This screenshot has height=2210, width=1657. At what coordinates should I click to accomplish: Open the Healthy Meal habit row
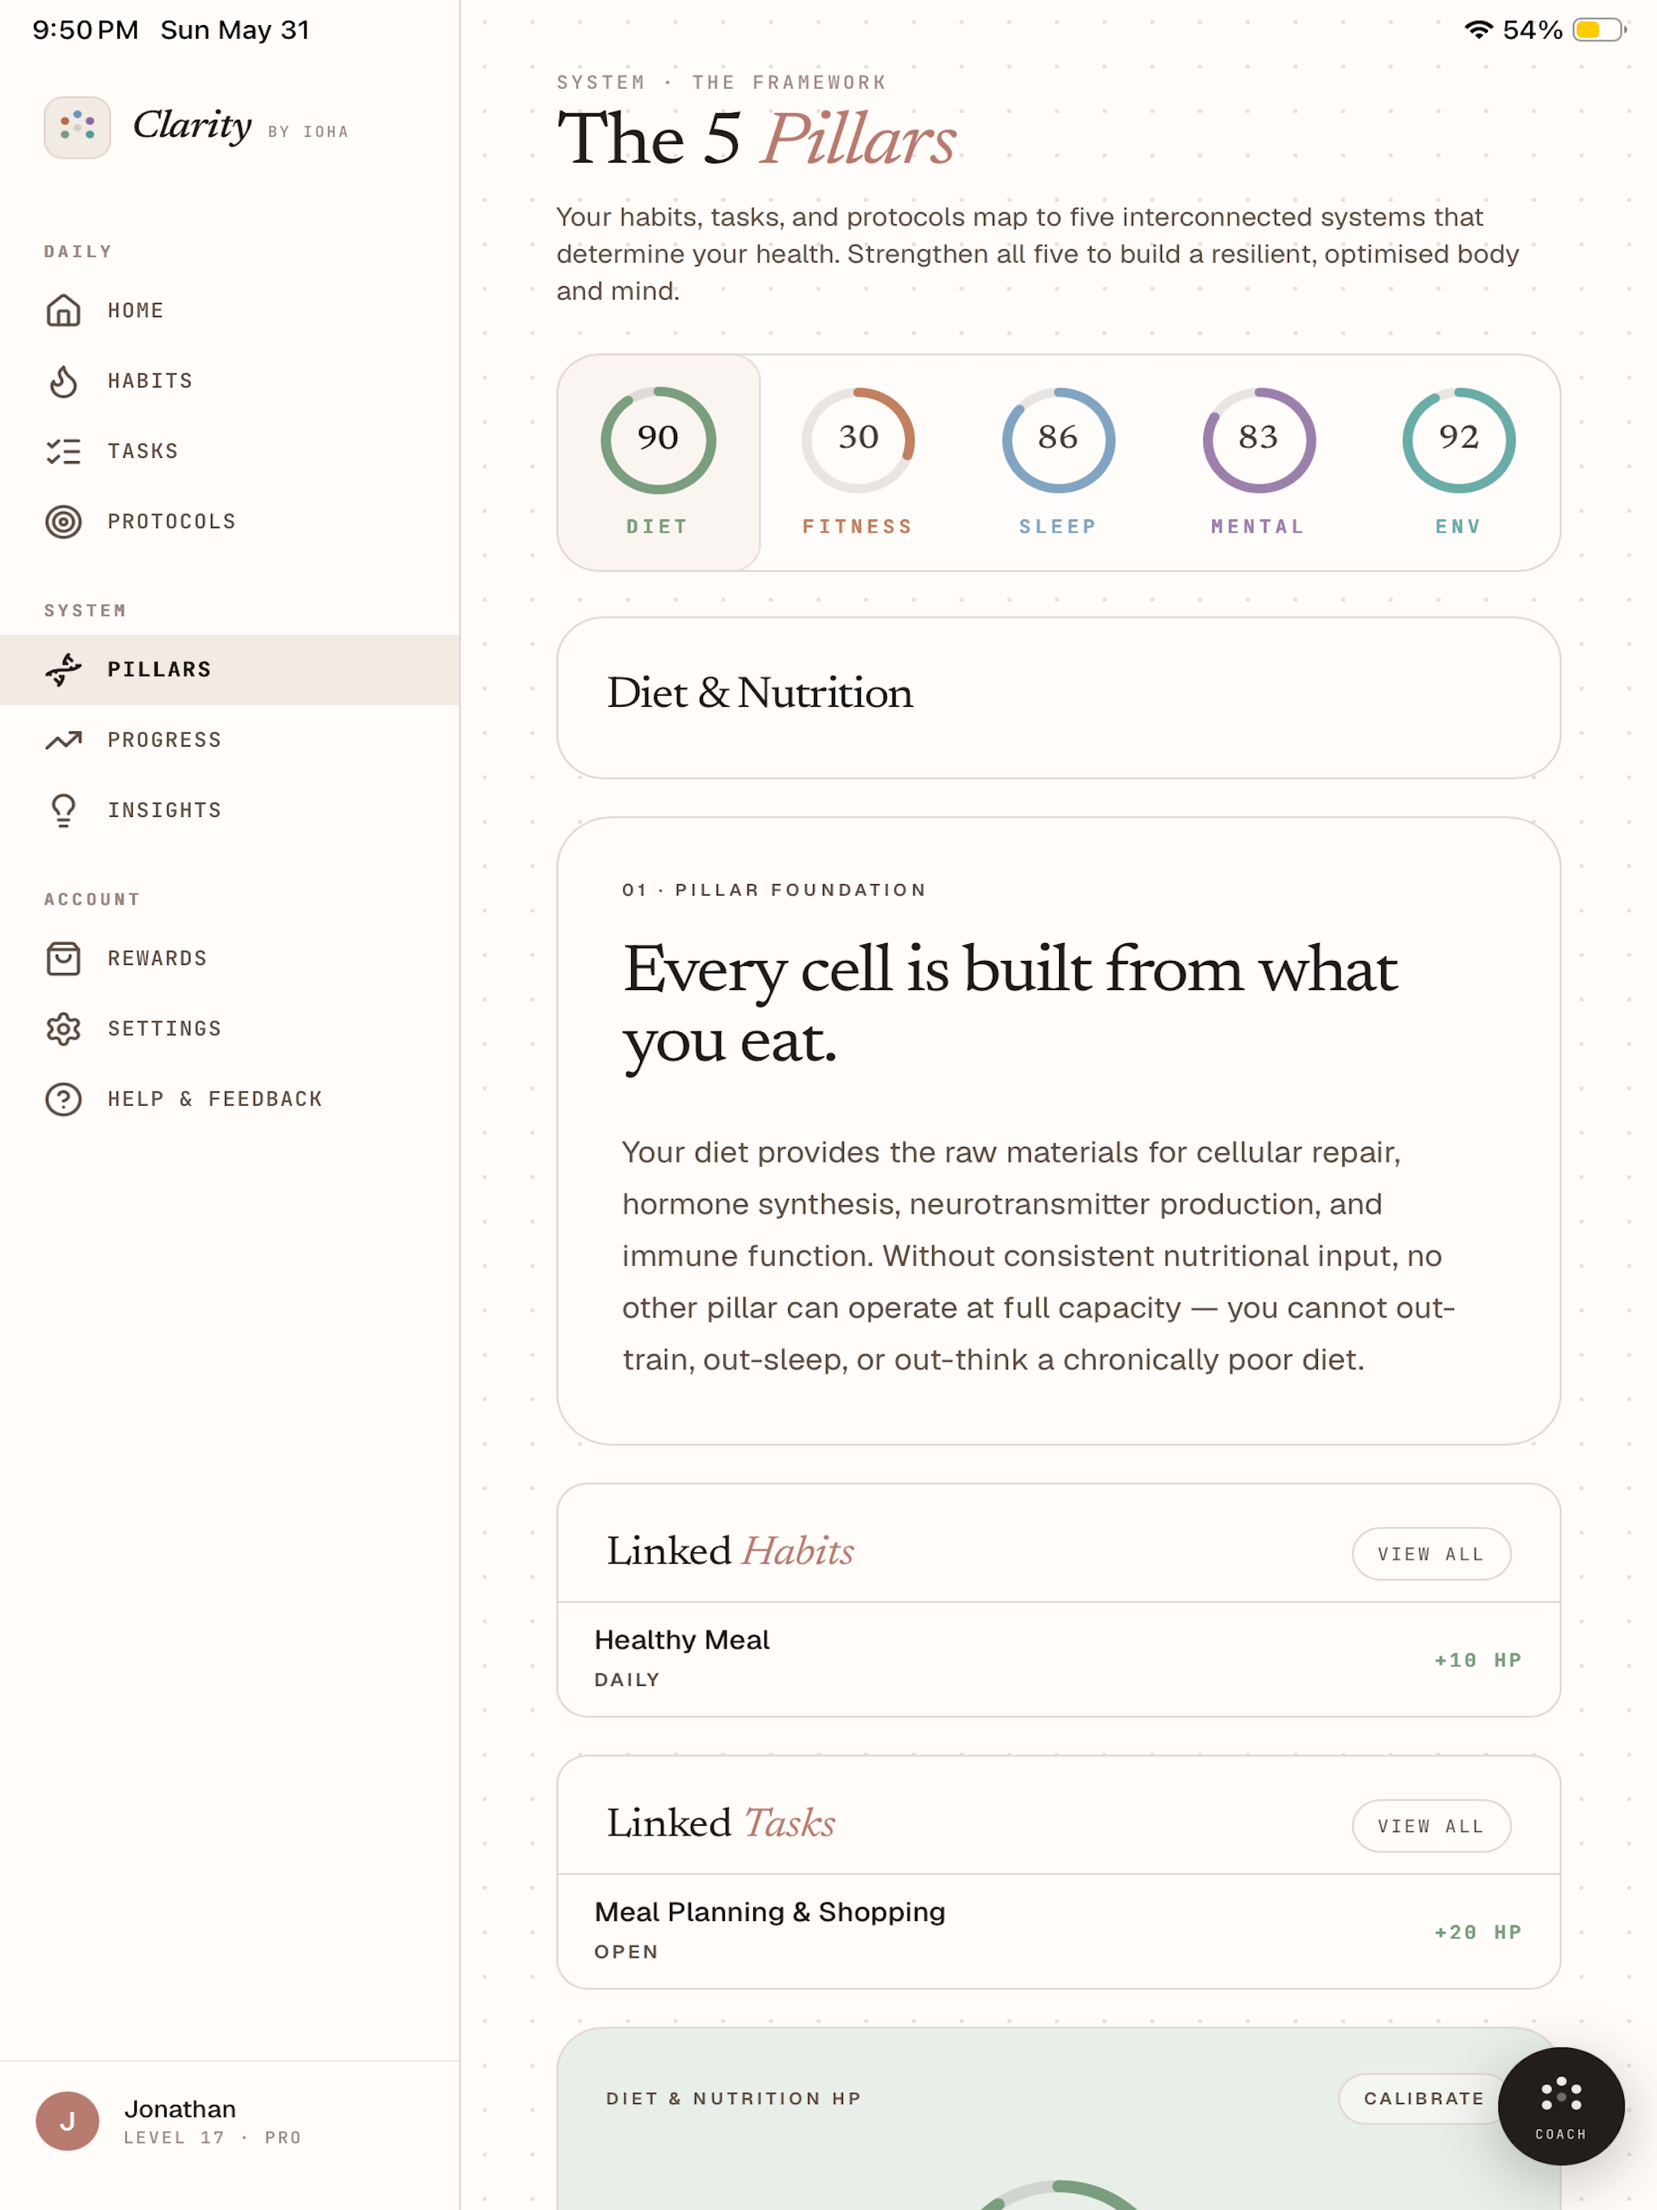click(x=1058, y=1658)
